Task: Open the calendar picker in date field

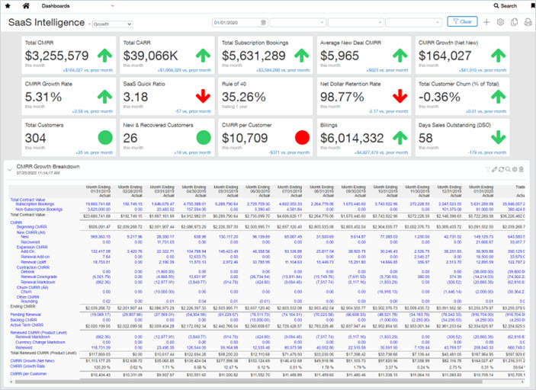Action: pos(264,23)
